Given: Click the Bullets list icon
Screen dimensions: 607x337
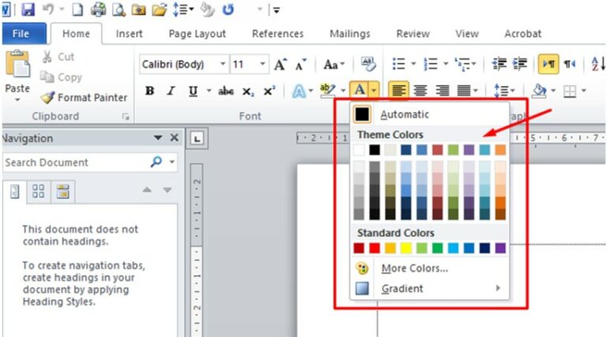Looking at the screenshot, I should pyautogui.click(x=399, y=65).
